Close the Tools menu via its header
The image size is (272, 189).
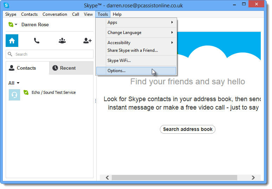103,14
